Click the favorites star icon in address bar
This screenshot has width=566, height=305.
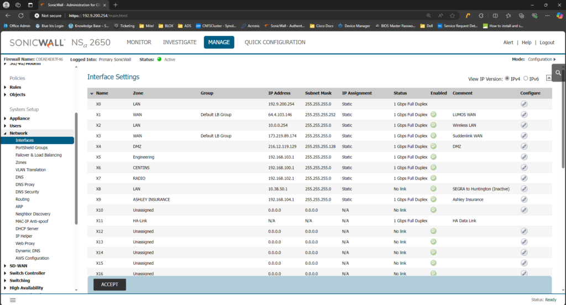tap(453, 15)
